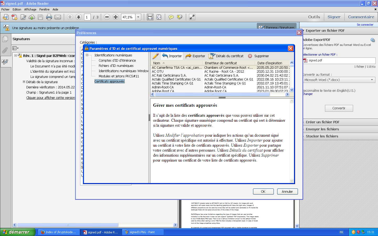Click the certificate list horizontal scrollbar
Screen dimensions: 378x236
[x=212, y=94]
